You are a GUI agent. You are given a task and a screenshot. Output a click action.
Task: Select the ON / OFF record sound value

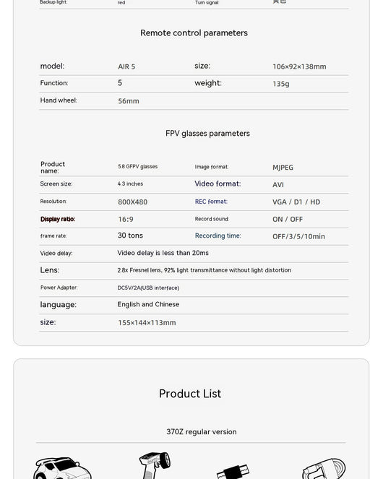click(x=288, y=220)
